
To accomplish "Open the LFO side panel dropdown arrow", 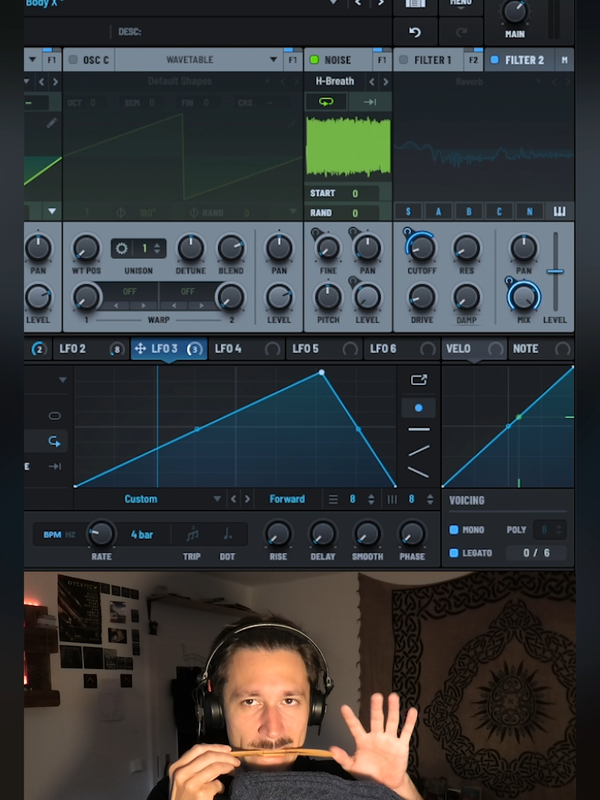I will pyautogui.click(x=62, y=379).
